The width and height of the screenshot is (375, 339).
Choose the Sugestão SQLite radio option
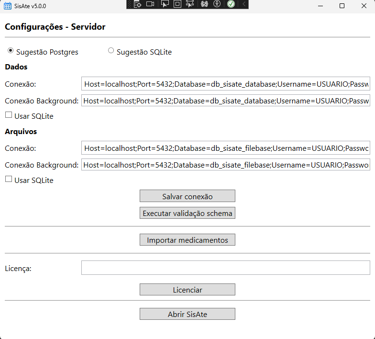point(111,51)
